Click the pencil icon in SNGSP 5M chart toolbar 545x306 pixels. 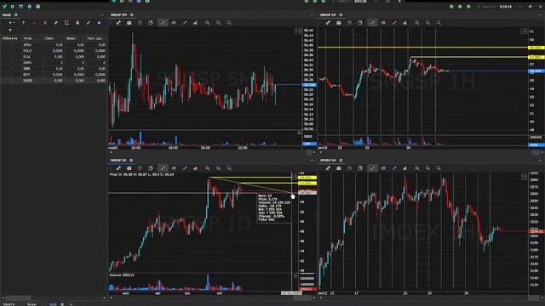click(185, 23)
